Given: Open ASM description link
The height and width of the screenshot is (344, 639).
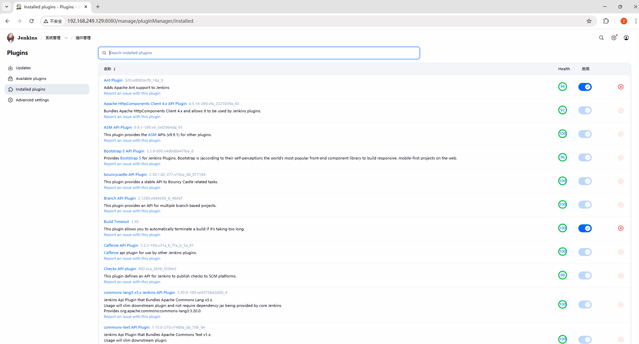Looking at the screenshot, I should pos(152,135).
